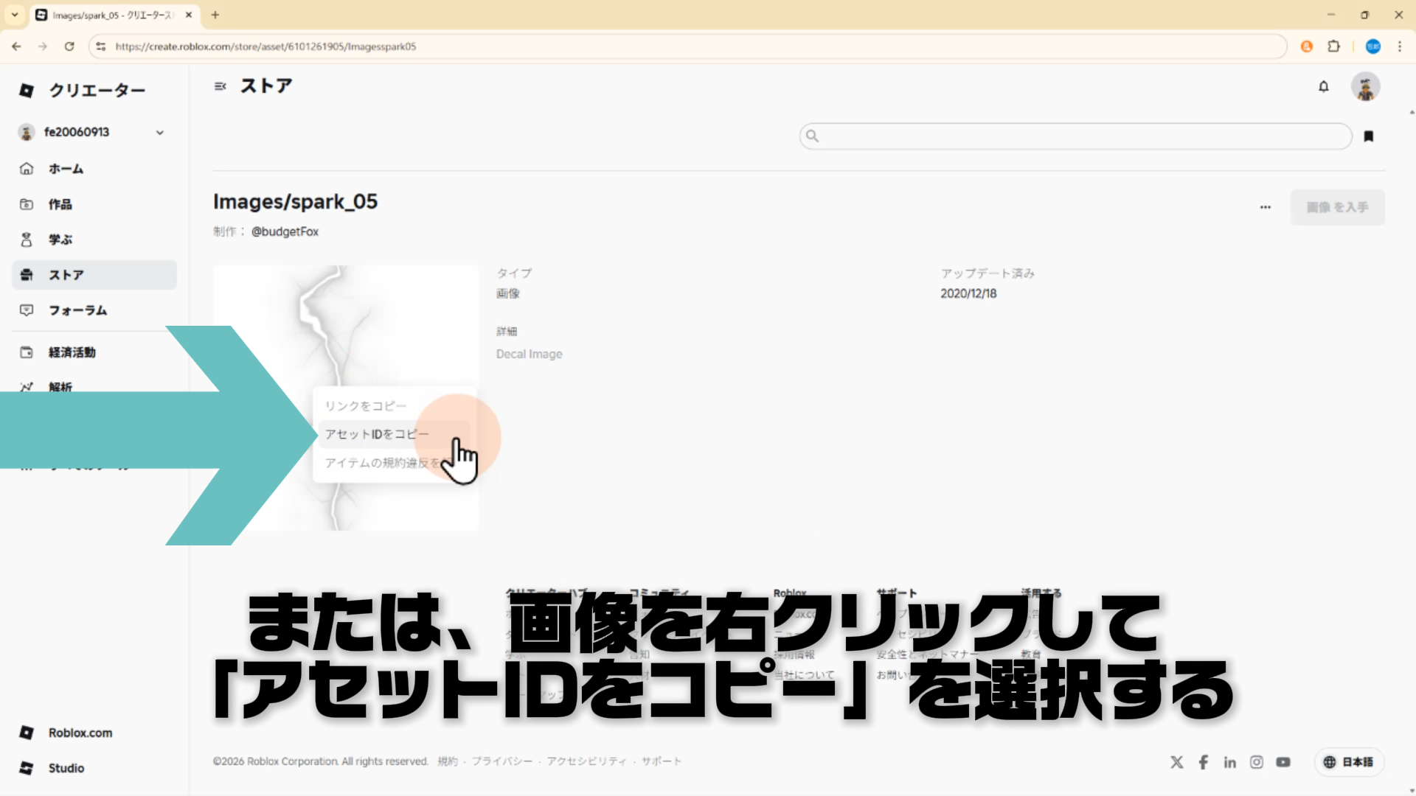Select リンクをコピー in context menu
The height and width of the screenshot is (796, 1416).
(366, 406)
